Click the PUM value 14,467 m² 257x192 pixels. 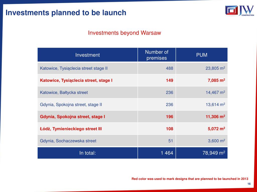[215, 92]
